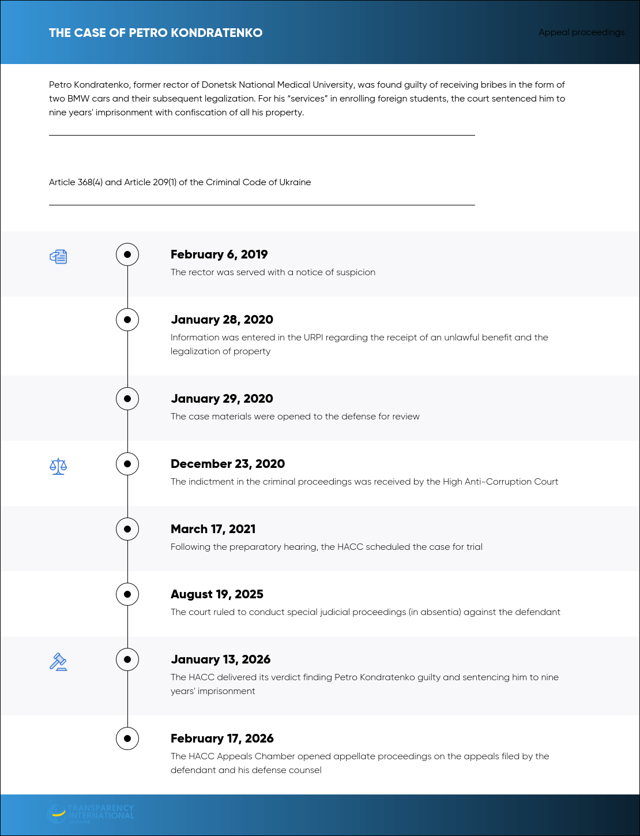Select the August 19, 2025 timeline marker
Screen dimensions: 640x836
click(127, 594)
